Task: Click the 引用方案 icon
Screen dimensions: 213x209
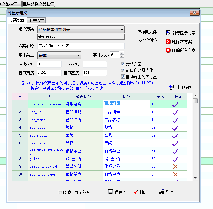Action: 172,87
